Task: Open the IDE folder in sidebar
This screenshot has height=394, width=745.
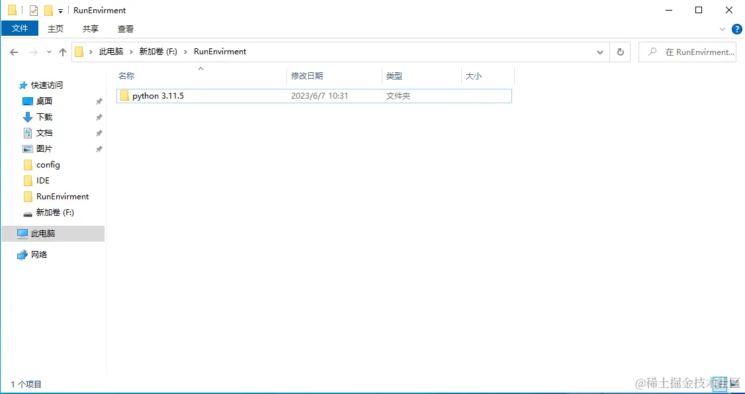Action: point(43,180)
